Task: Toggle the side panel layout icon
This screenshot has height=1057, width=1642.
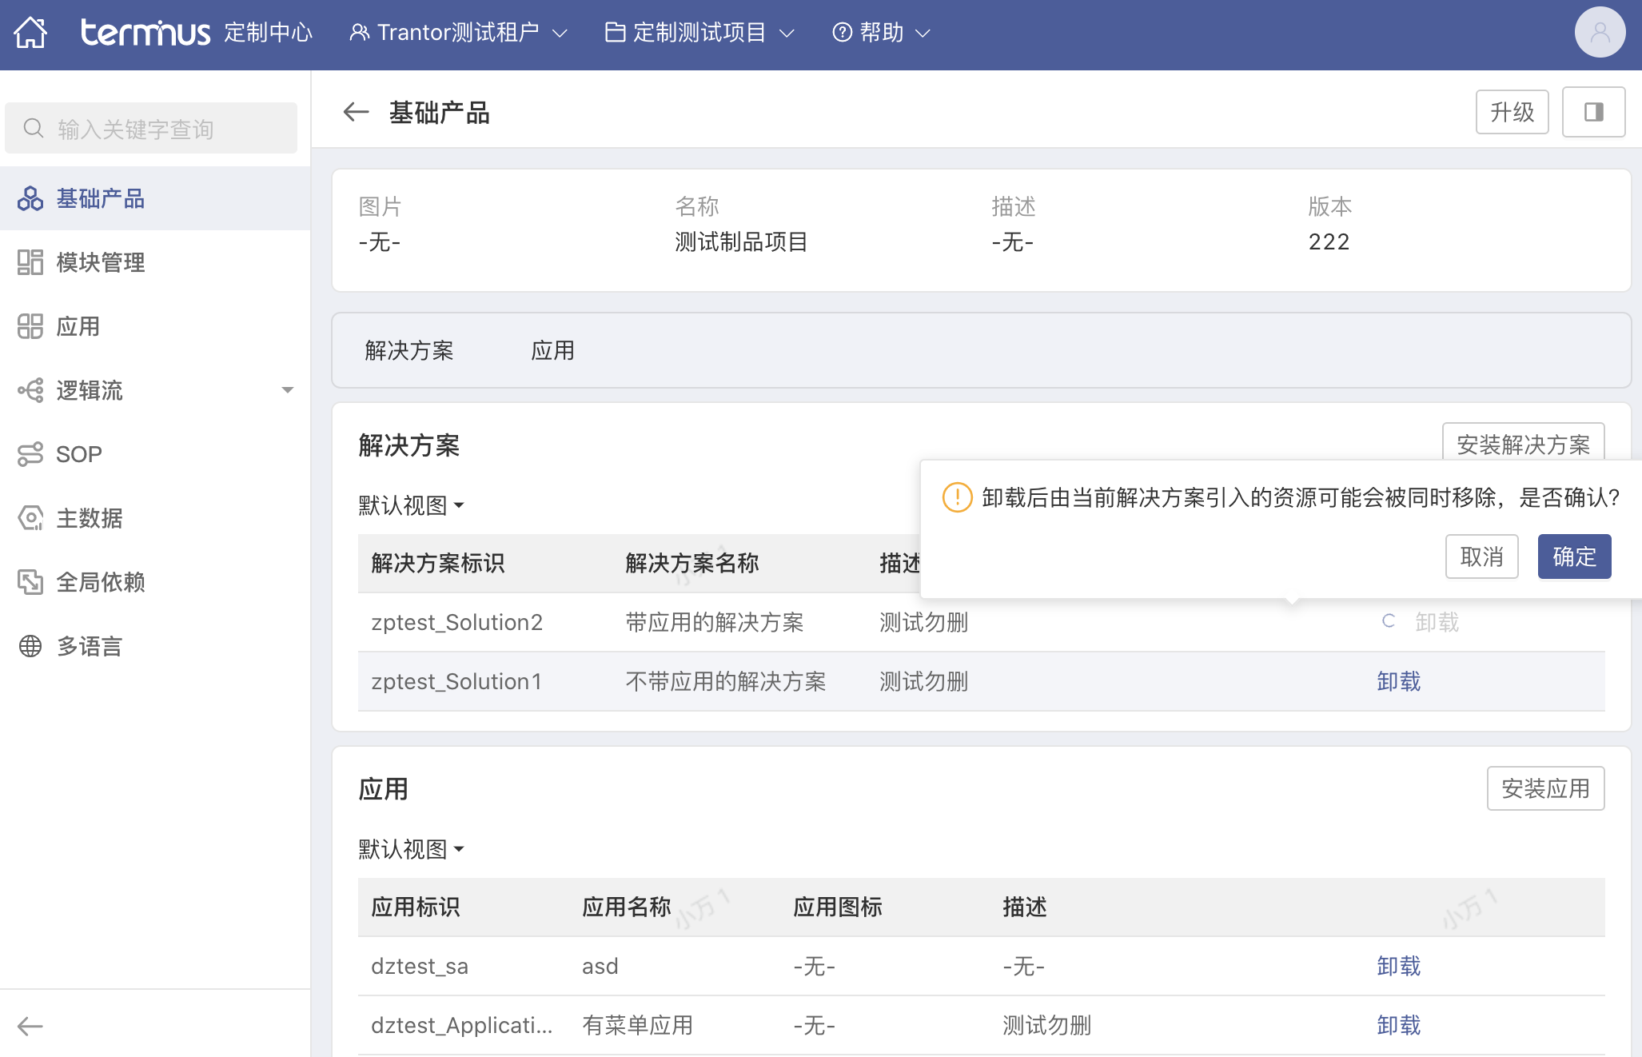Action: click(x=1593, y=112)
